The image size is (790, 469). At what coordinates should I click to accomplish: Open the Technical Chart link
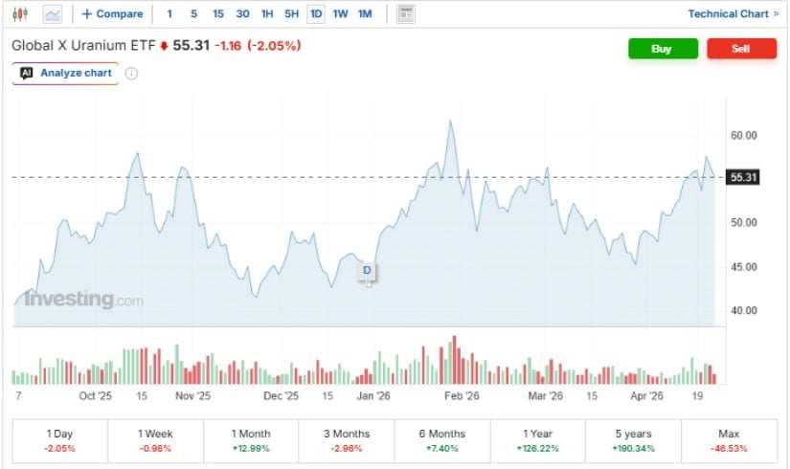(x=733, y=14)
